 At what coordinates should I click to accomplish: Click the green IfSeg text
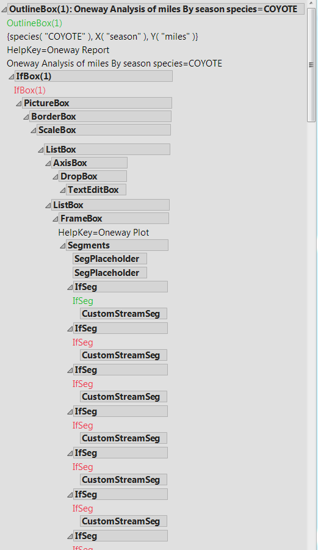pyautogui.click(x=83, y=301)
